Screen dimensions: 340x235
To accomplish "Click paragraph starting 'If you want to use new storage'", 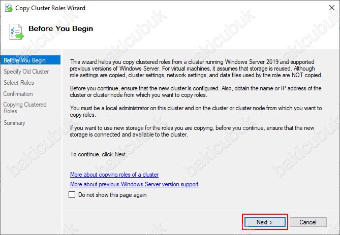I will (x=192, y=131).
